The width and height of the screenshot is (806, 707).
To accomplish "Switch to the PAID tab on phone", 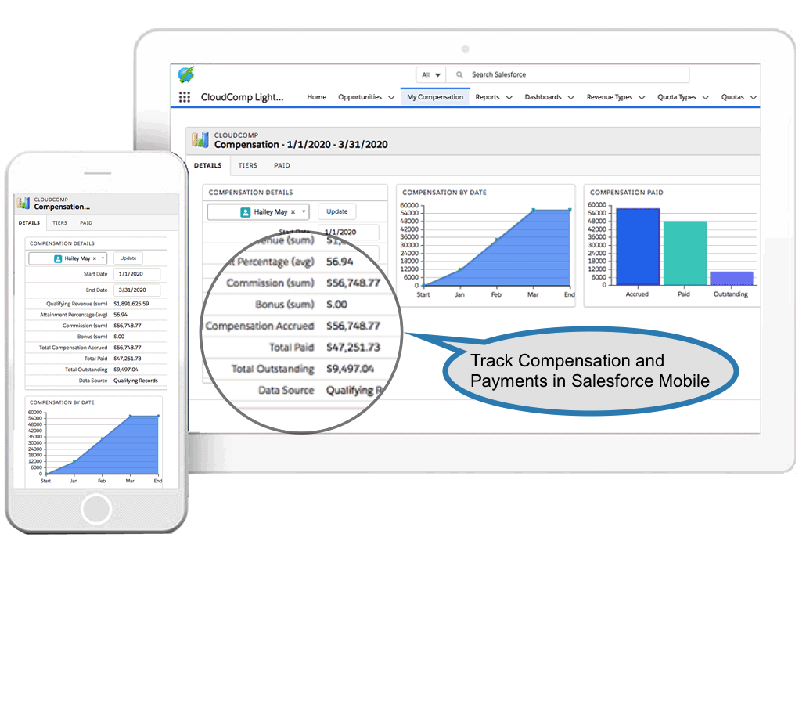I will coord(86,223).
